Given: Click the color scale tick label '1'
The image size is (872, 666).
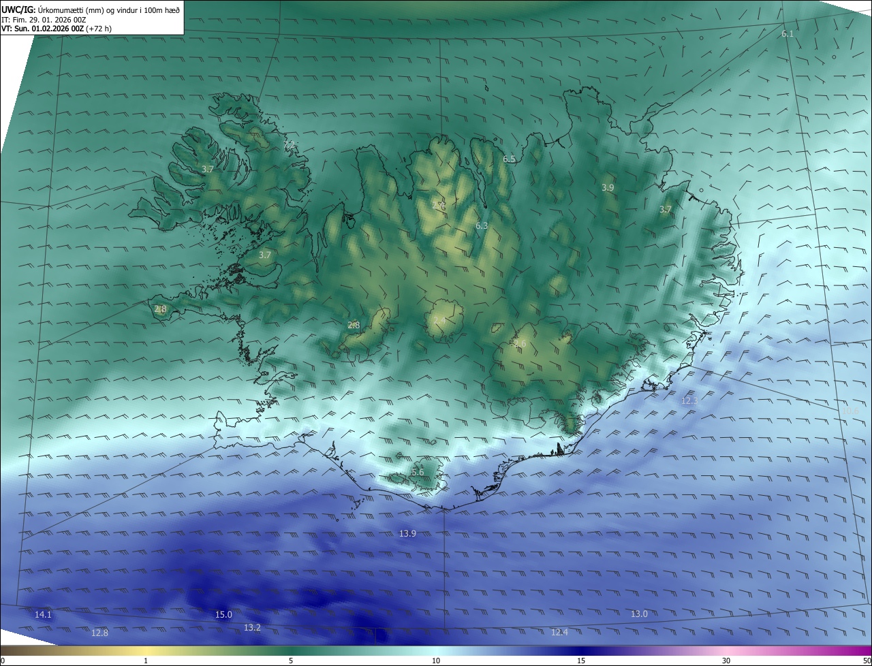Looking at the screenshot, I should 146,661.
